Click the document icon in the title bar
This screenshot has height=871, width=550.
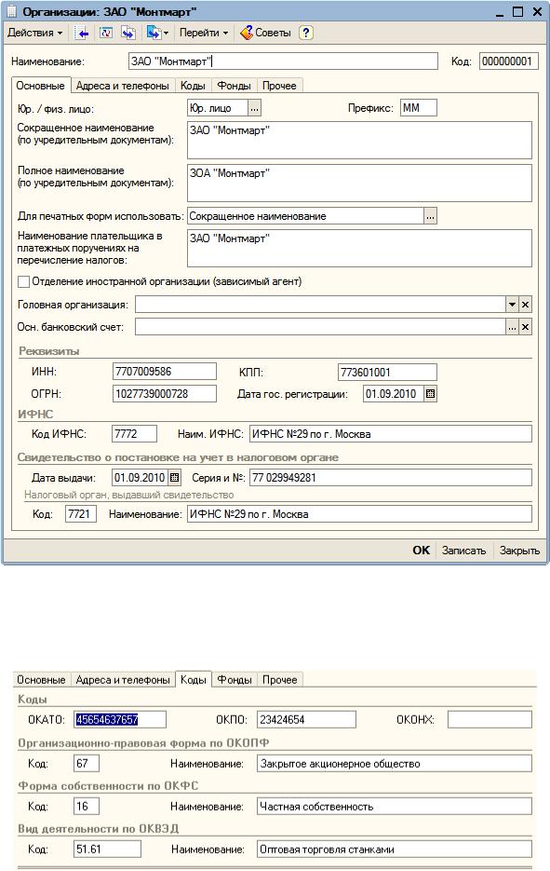11,10
